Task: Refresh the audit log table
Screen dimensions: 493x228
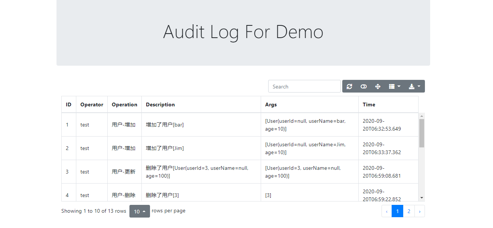Action: (349, 86)
